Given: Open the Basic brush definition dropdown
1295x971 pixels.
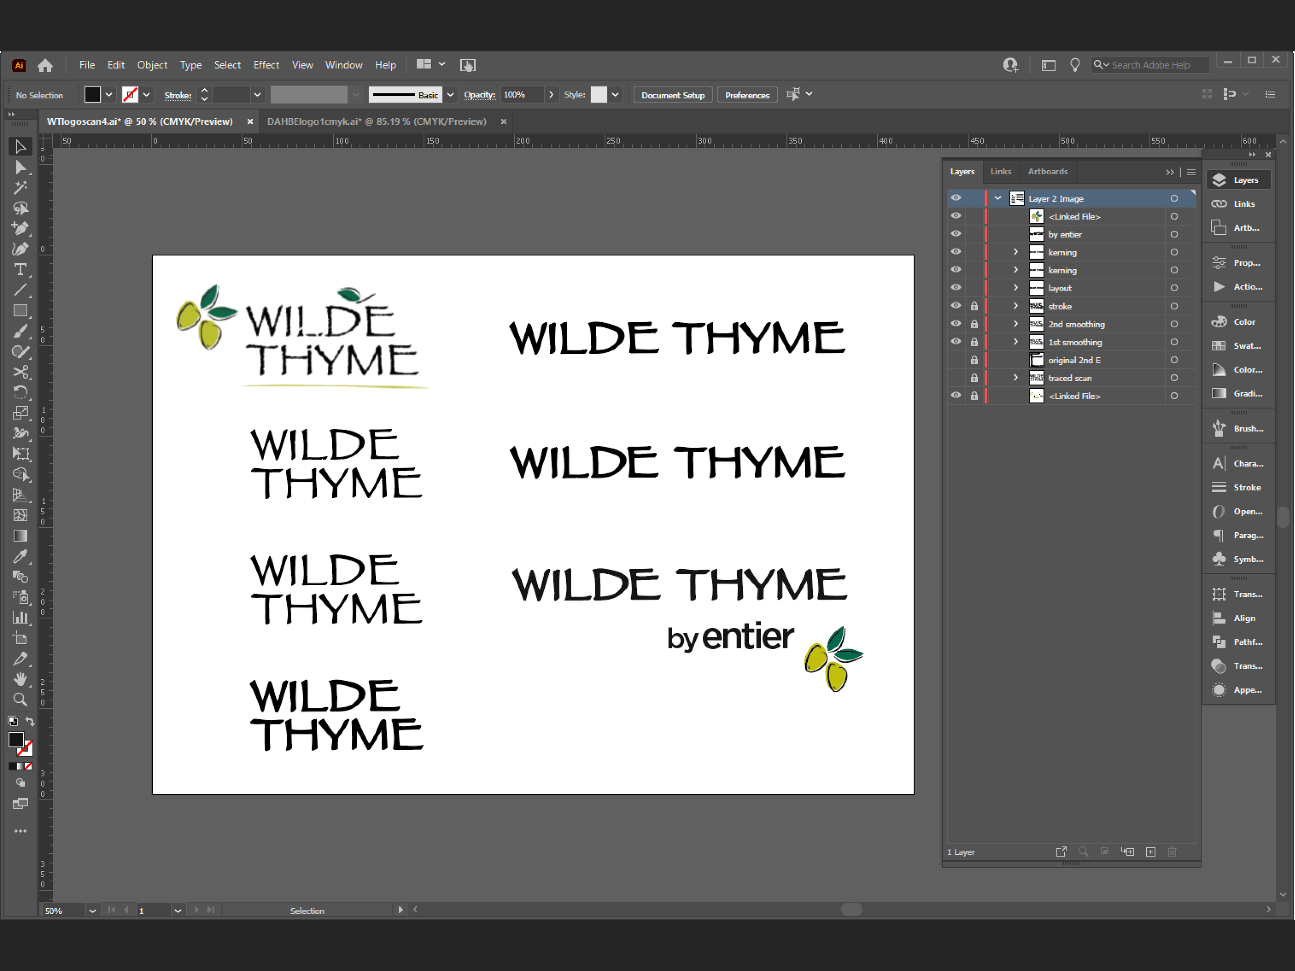Looking at the screenshot, I should click(450, 95).
